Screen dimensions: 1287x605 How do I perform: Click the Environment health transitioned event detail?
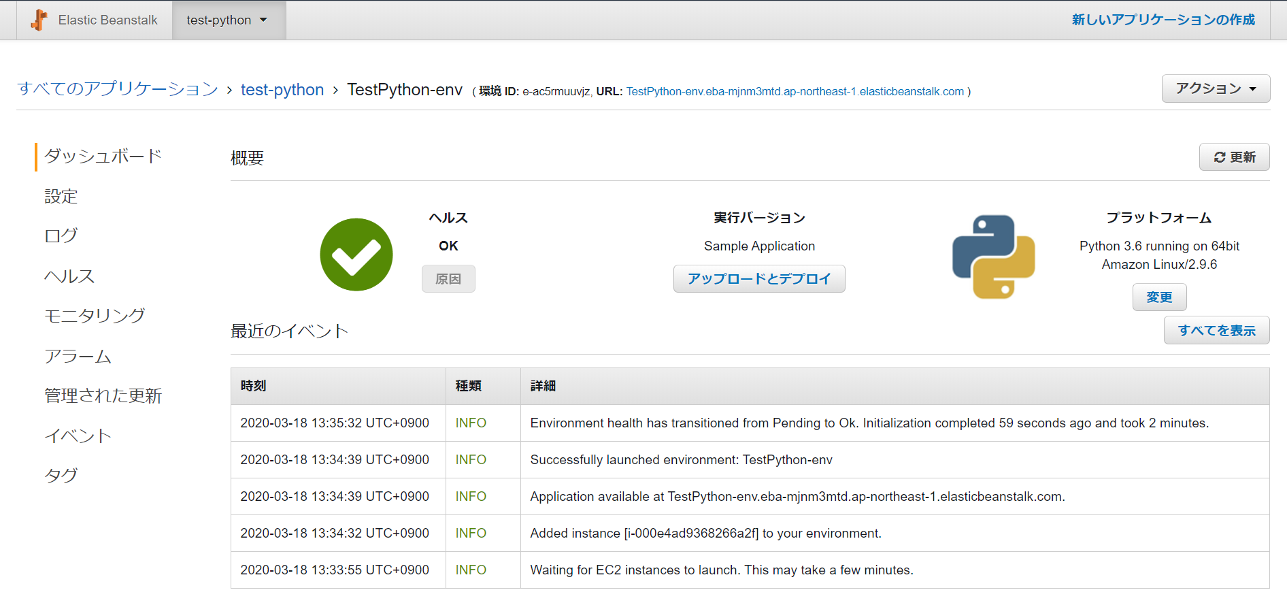(x=869, y=423)
